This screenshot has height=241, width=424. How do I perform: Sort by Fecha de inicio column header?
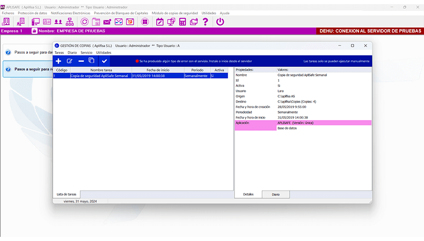[158, 70]
